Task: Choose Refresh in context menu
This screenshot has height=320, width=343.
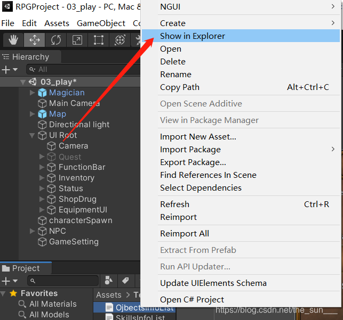Action: click(x=241, y=204)
